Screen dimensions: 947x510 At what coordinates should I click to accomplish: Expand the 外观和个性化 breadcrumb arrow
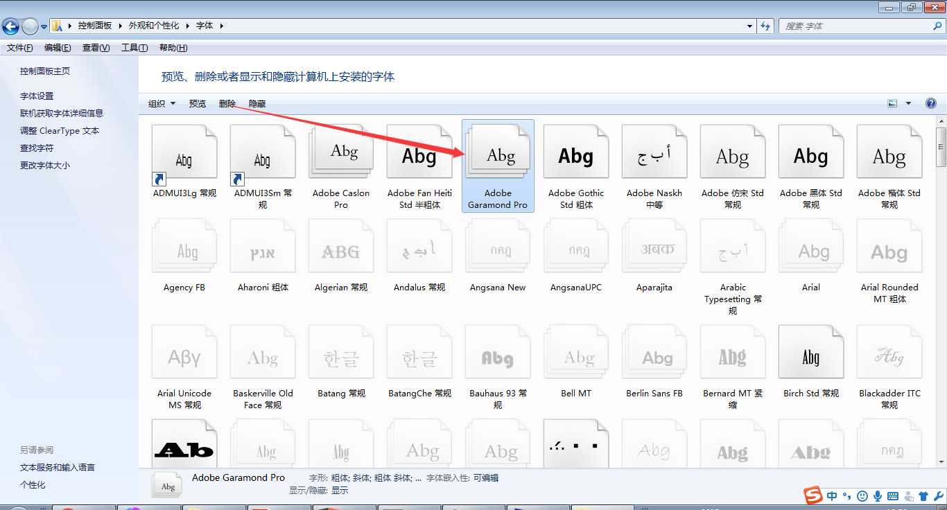point(187,26)
